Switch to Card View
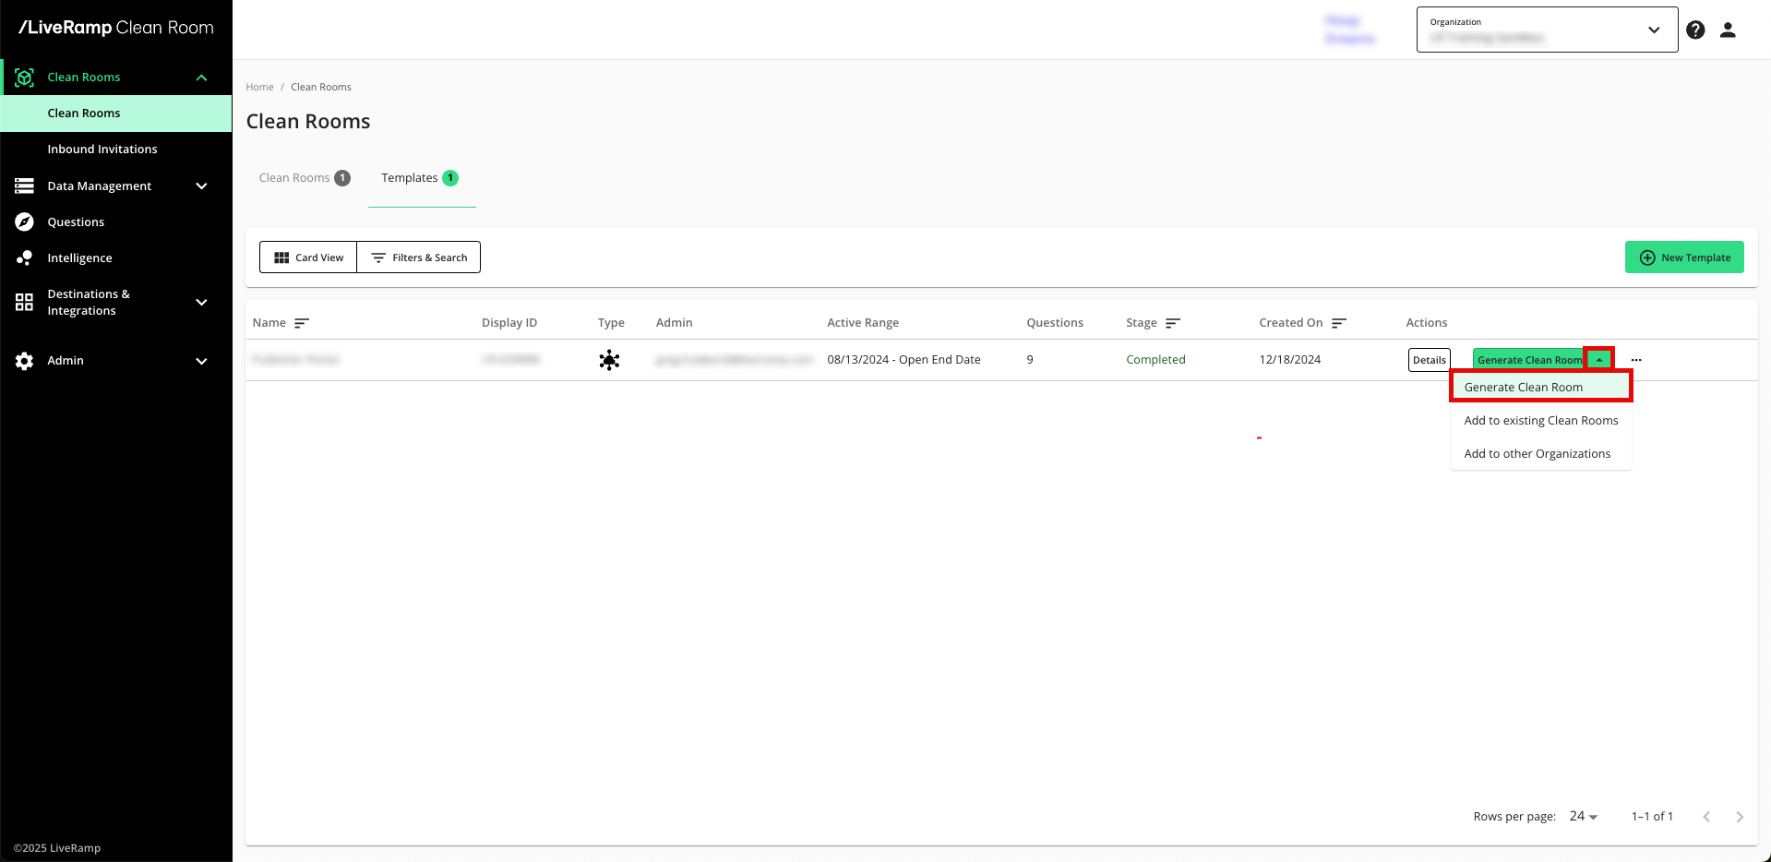1771x862 pixels. 308,257
